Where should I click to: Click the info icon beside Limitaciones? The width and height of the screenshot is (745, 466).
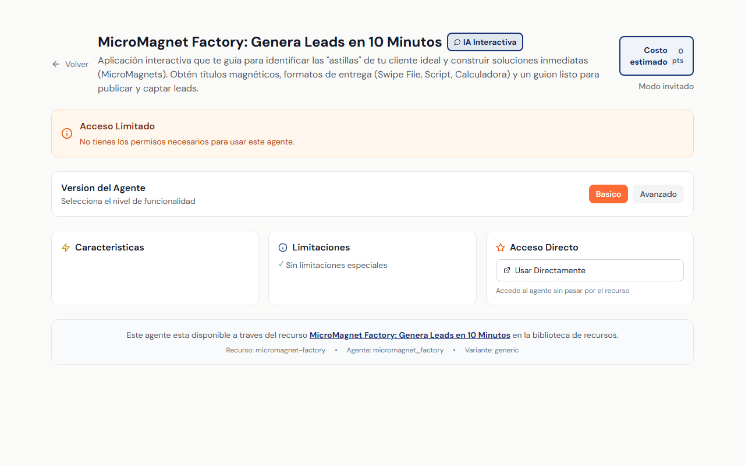[283, 248]
